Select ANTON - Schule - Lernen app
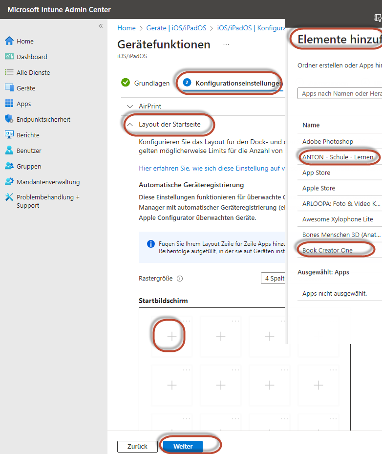This screenshot has width=382, height=454. [x=338, y=157]
